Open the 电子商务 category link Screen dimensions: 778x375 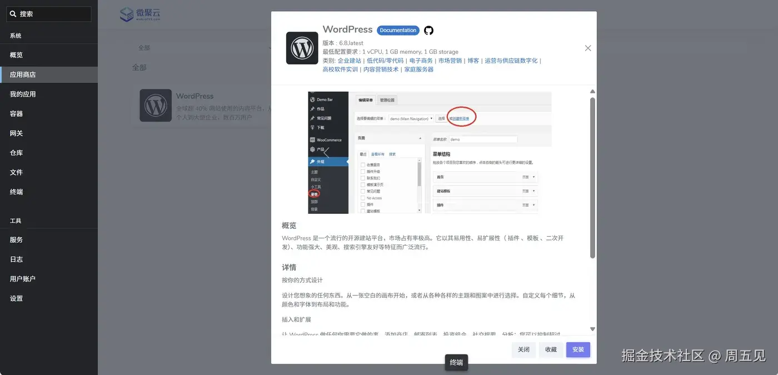pos(421,61)
